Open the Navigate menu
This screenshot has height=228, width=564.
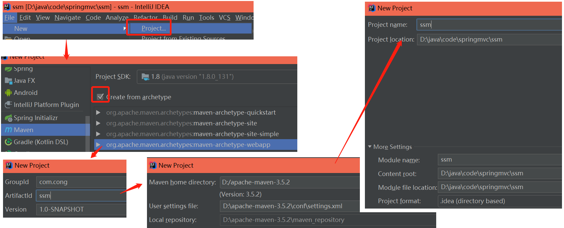click(x=68, y=18)
